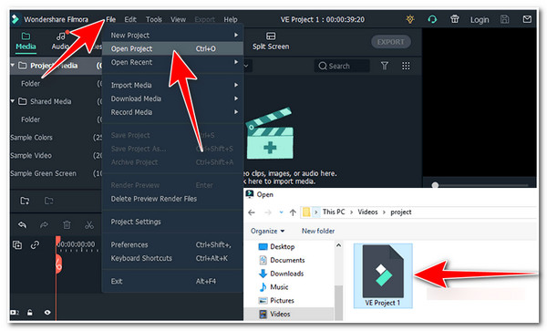
Task: Select Sample Colors in media list
Action: point(31,138)
